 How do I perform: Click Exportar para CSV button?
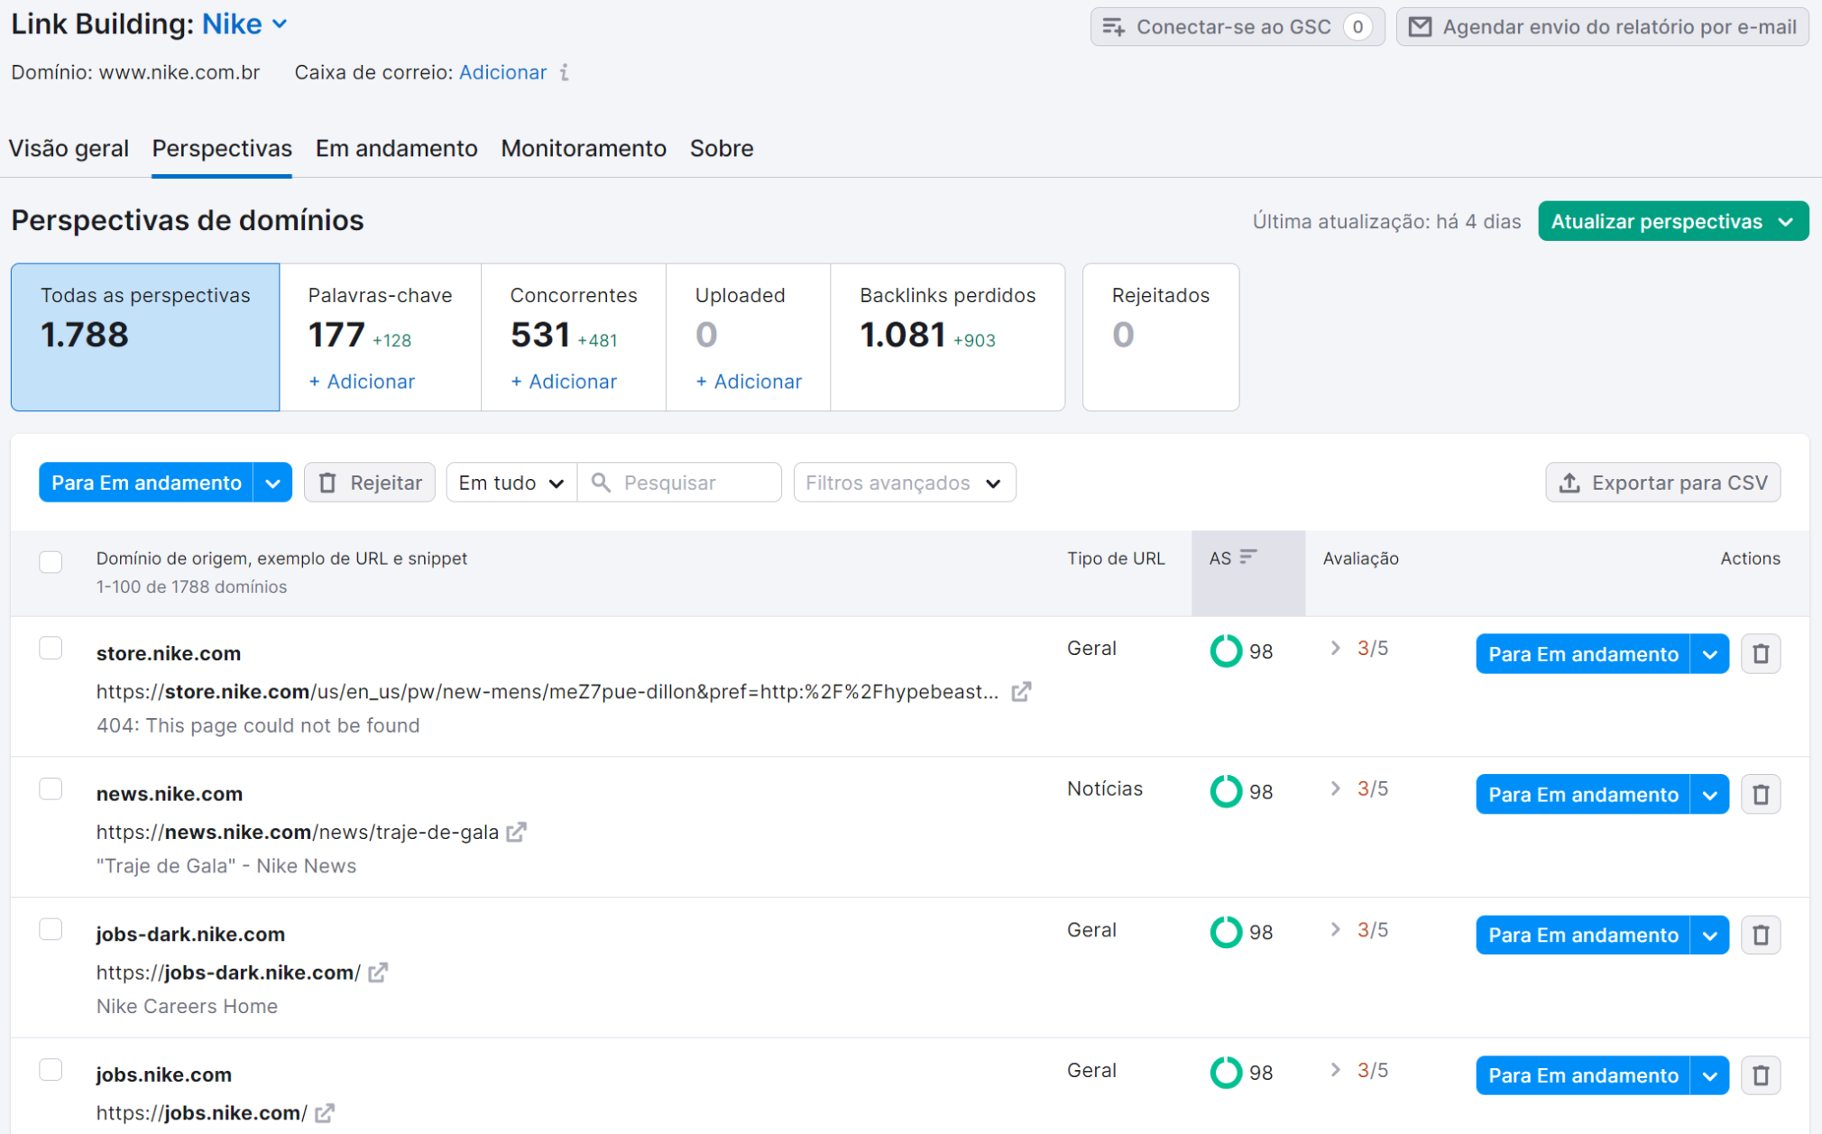click(x=1663, y=483)
